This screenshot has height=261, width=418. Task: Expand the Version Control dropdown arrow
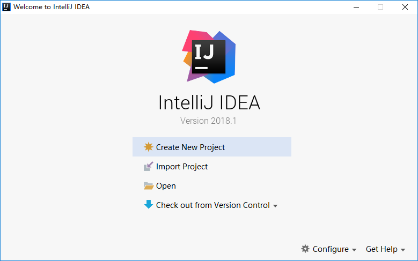coord(275,206)
